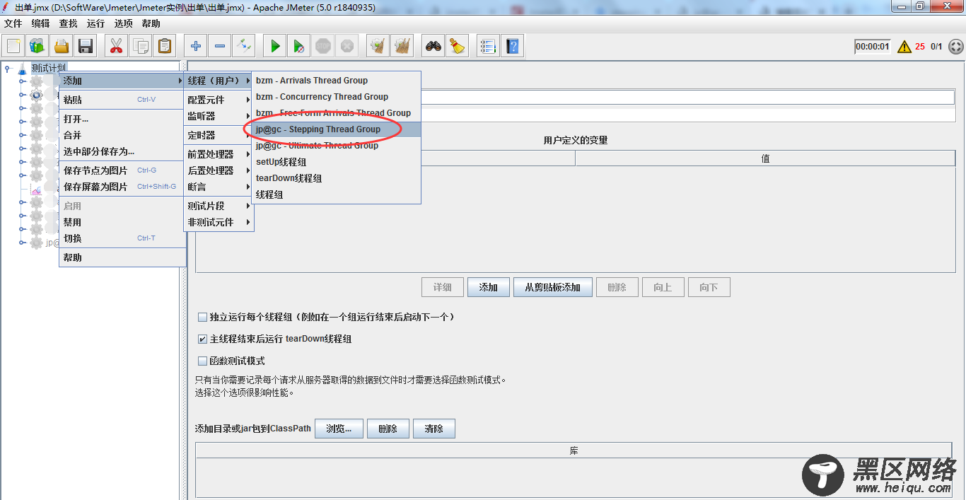The image size is (966, 500).
Task: Click the Open file folder toolbar icon
Action: pos(62,47)
